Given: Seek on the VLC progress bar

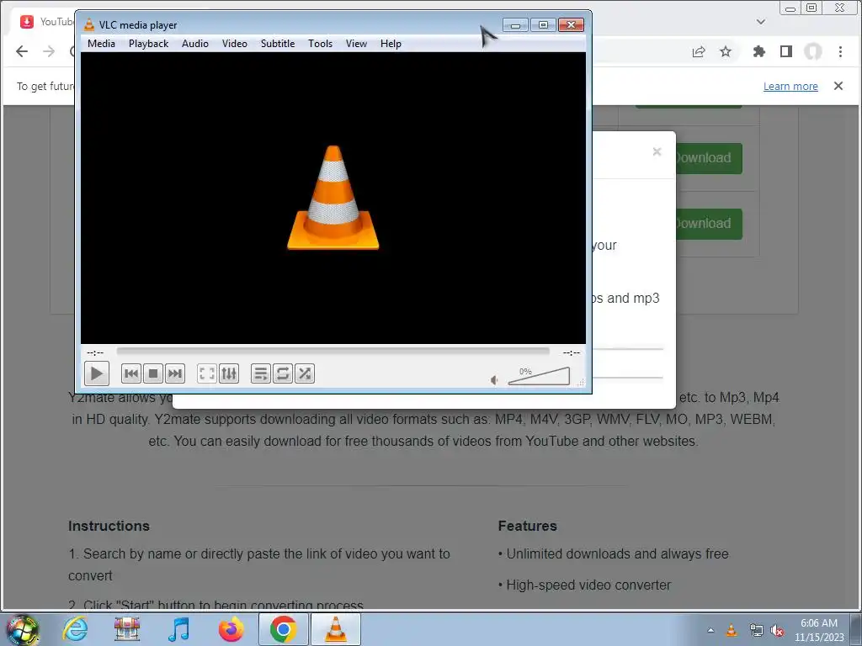Looking at the screenshot, I should tap(333, 351).
